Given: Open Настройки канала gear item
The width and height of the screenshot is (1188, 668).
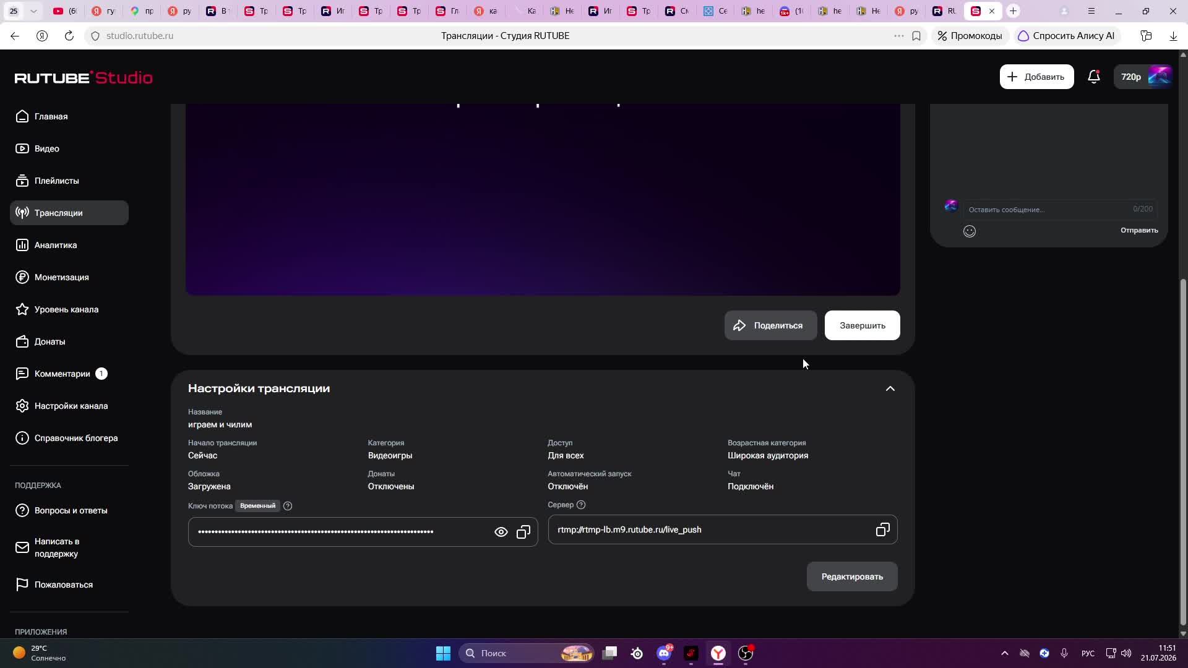Looking at the screenshot, I should 69,406.
